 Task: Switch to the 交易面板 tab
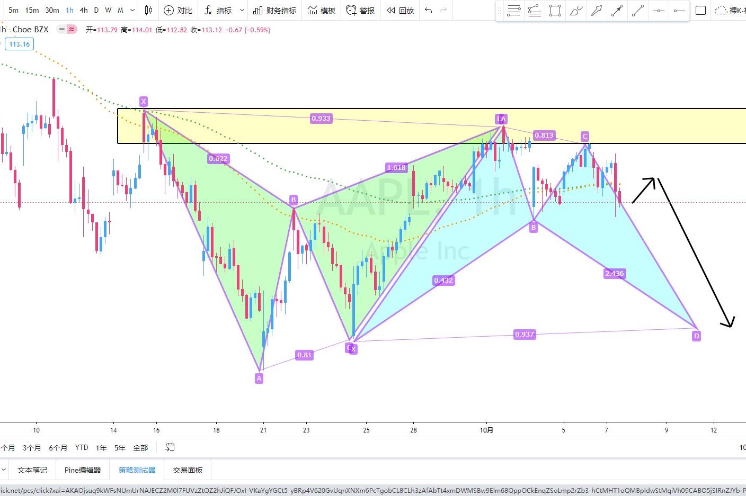tap(188, 470)
